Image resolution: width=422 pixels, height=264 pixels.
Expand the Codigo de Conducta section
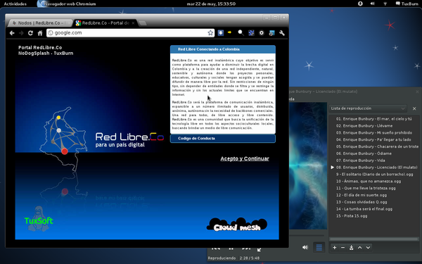click(x=223, y=139)
